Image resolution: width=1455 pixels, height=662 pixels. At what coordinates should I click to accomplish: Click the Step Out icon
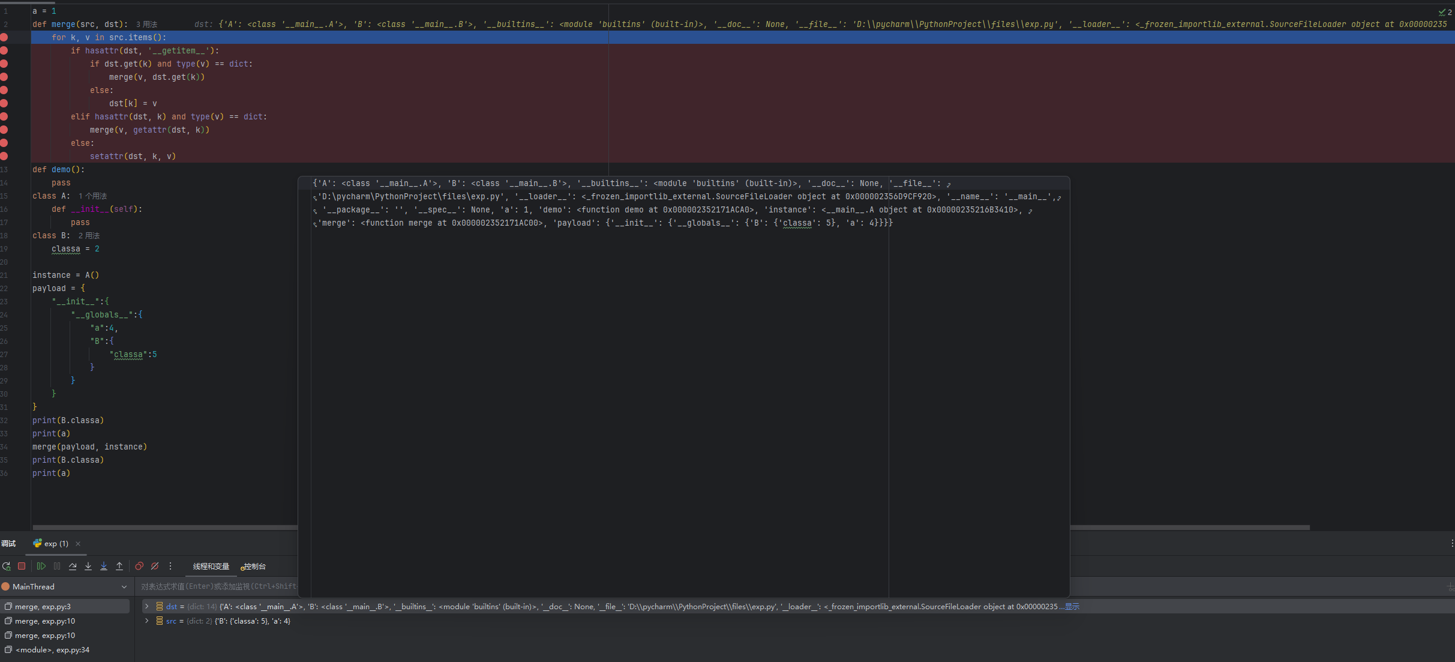[119, 566]
